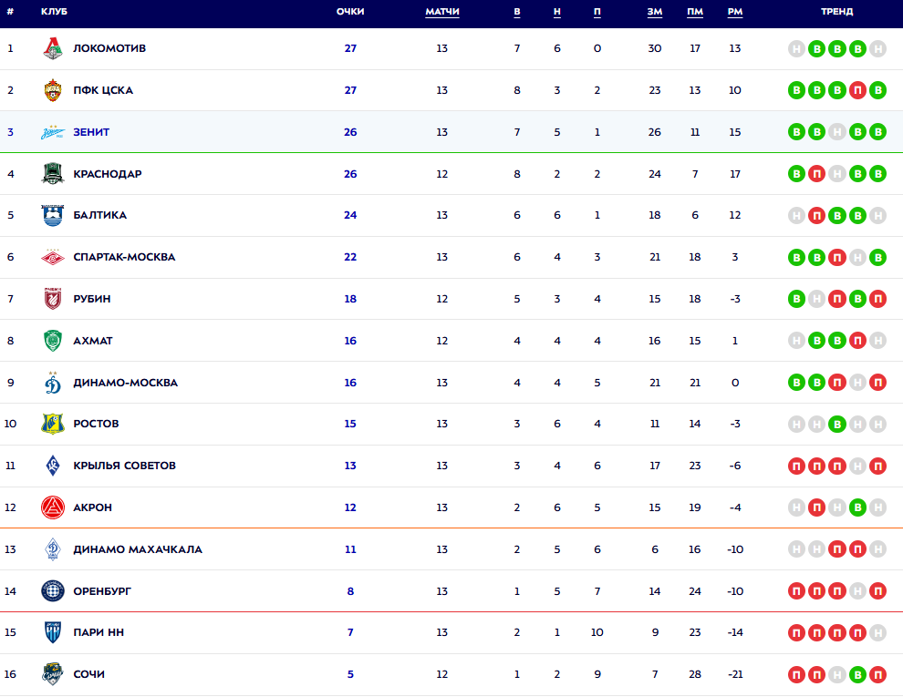Sort table by МАТЧИ column header
Viewport: 903px width, 697px height.
click(x=442, y=12)
